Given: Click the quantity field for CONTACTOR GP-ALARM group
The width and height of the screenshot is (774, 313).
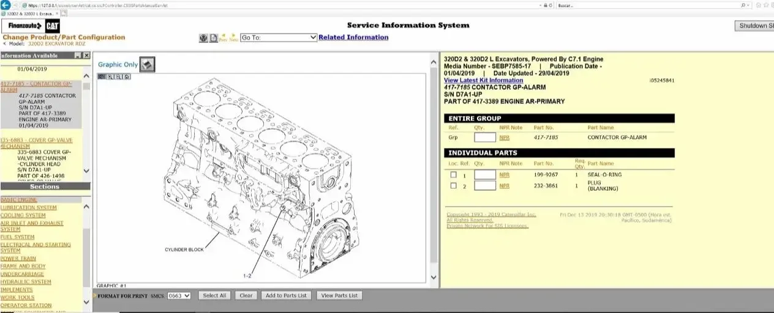Looking at the screenshot, I should coord(485,138).
